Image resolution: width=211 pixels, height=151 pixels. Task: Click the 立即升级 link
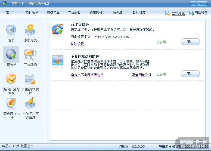click(x=178, y=13)
